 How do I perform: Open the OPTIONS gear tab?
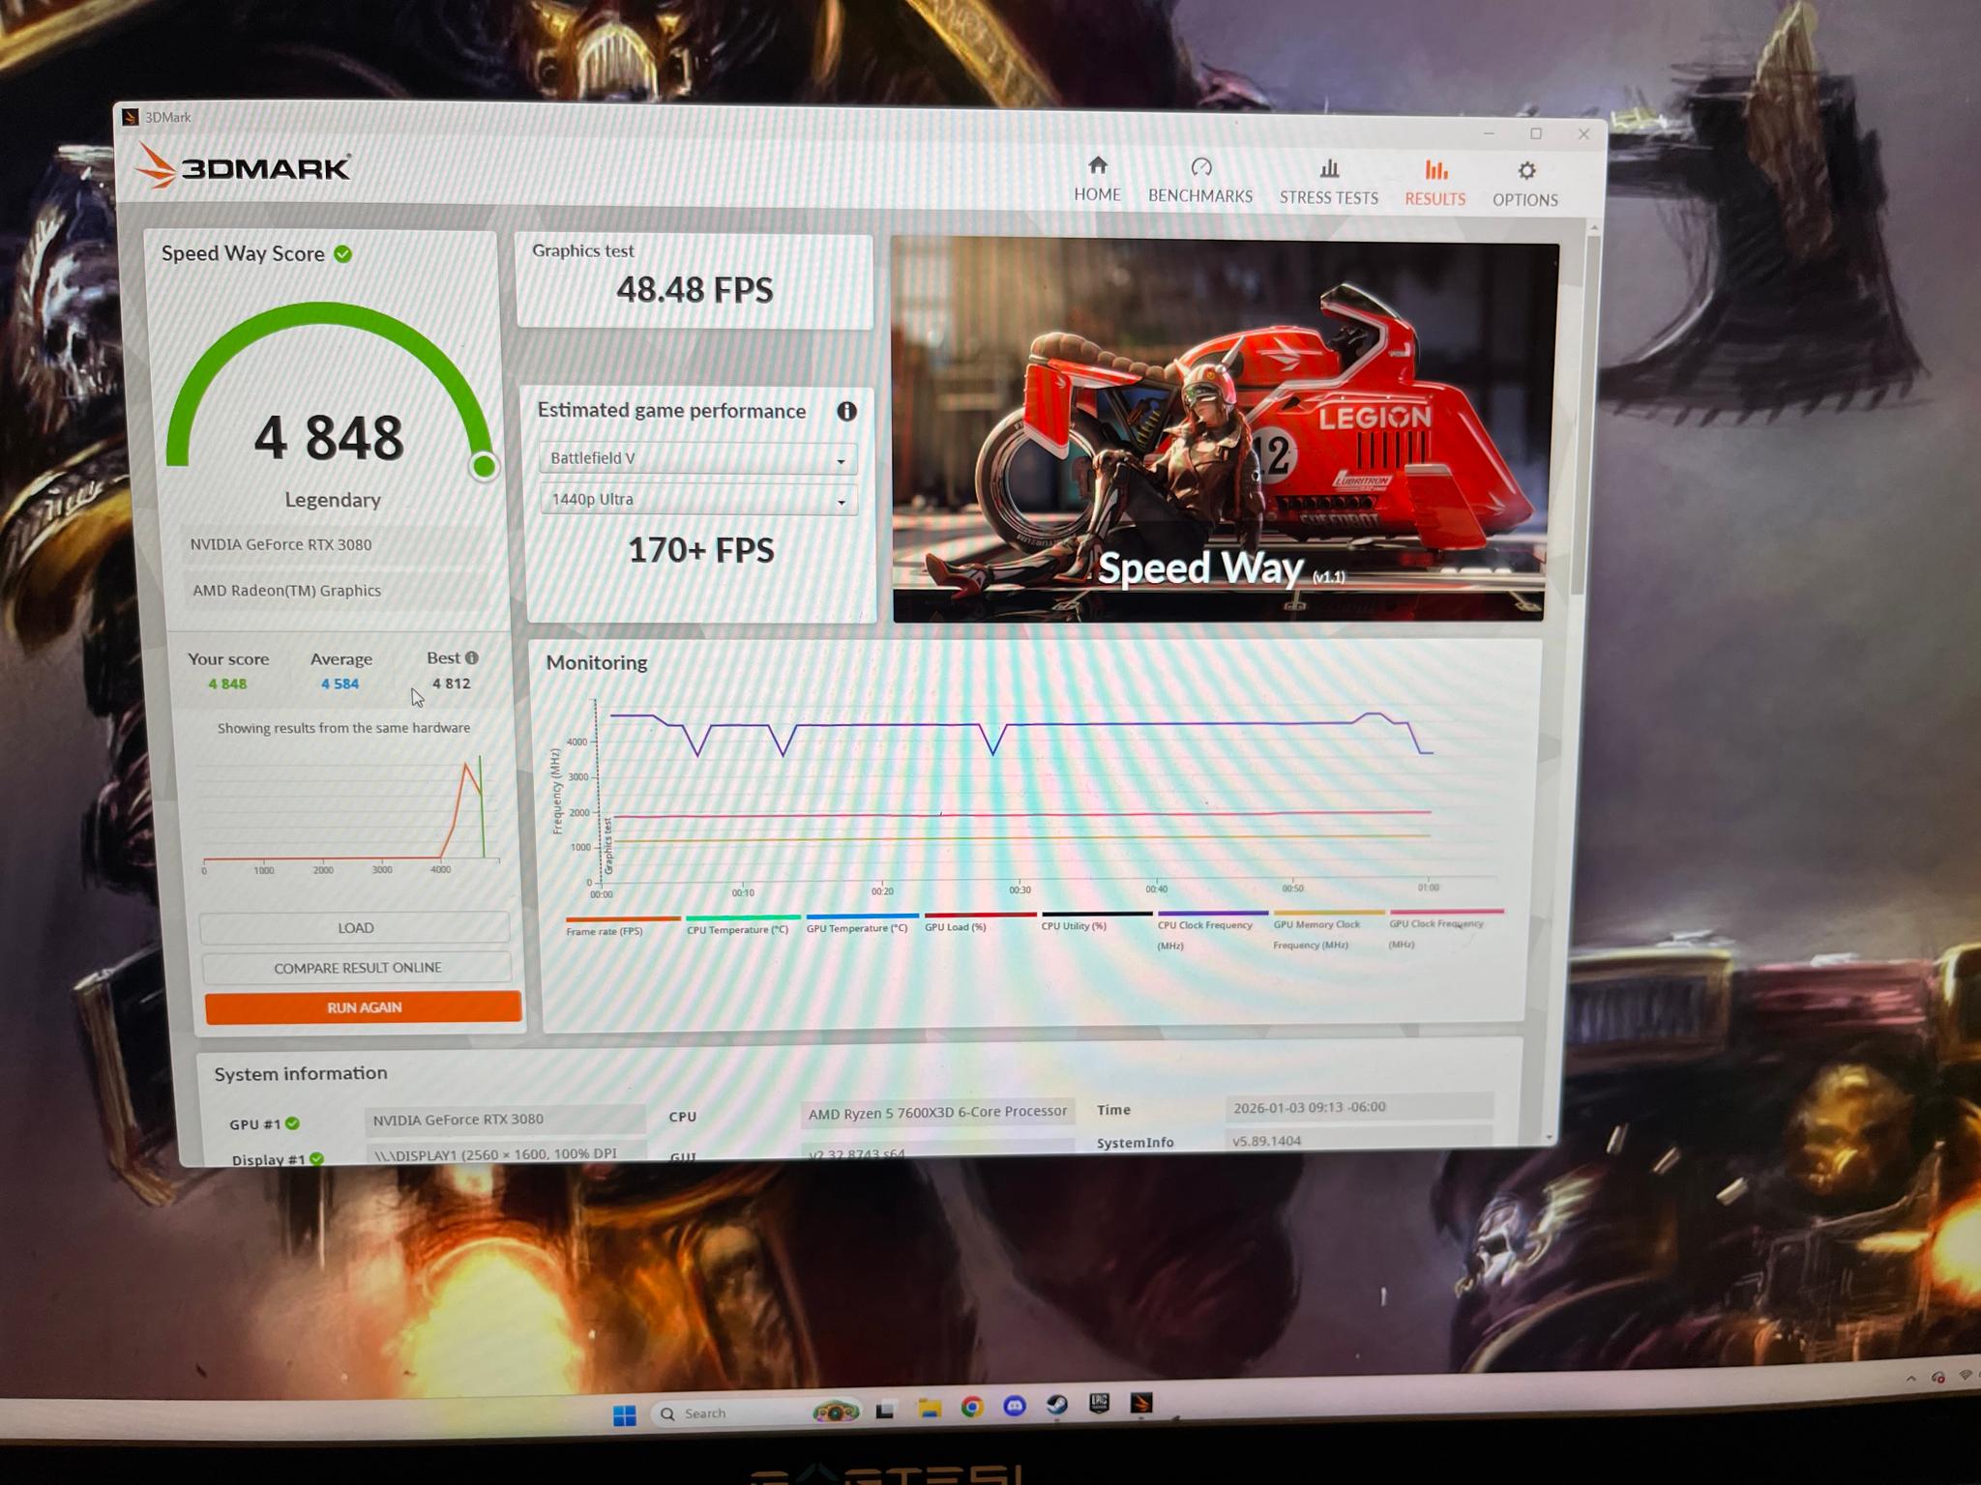1525,185
